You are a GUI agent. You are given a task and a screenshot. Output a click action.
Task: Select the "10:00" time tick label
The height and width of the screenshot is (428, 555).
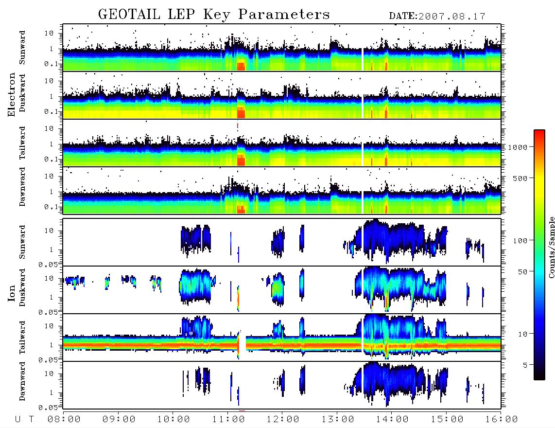[173, 419]
